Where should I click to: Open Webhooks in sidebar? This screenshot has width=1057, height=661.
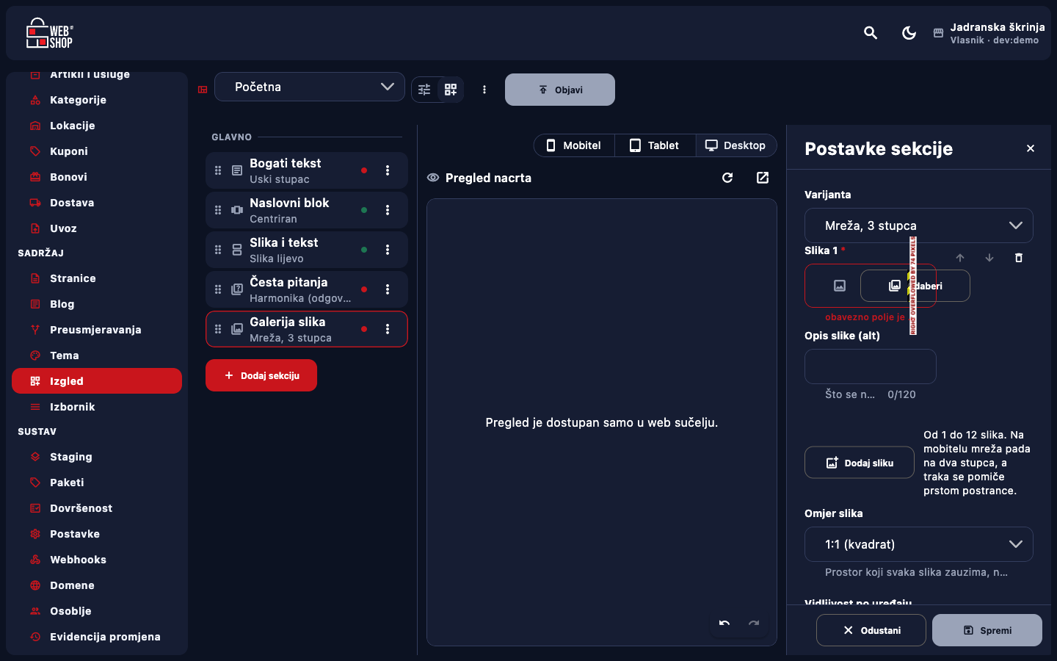click(x=97, y=560)
